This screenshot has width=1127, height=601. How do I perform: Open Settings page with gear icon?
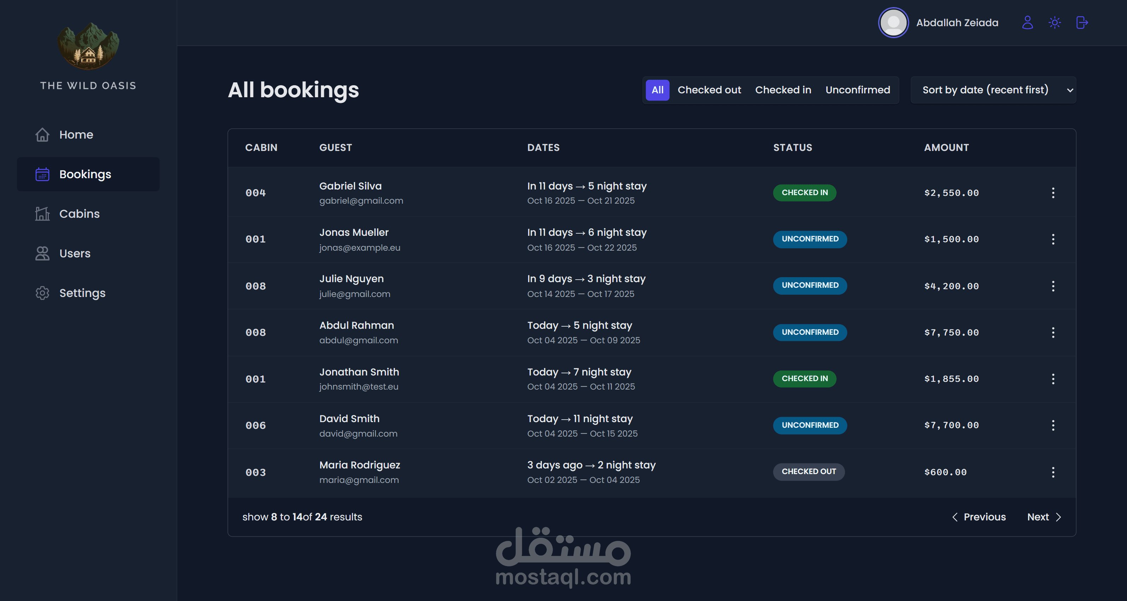coord(82,293)
